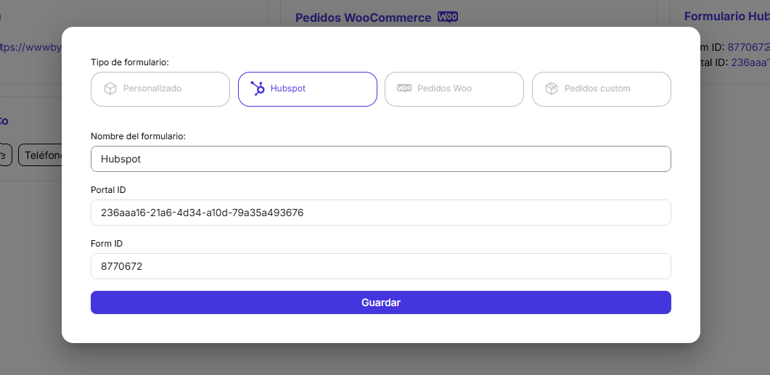
Task: Click the Hubspot logo icon
Action: click(x=257, y=88)
